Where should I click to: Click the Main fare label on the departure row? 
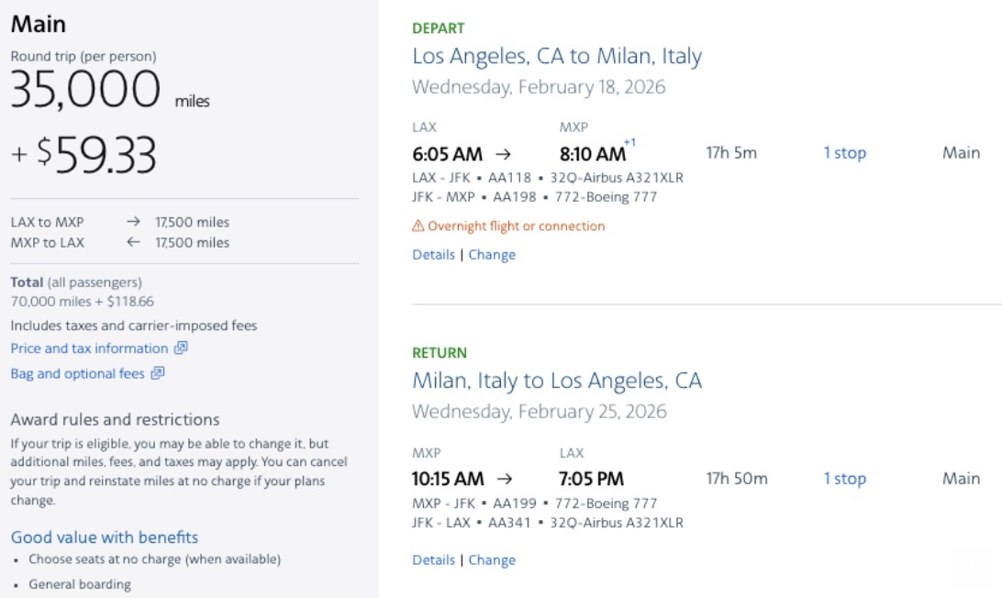(961, 152)
